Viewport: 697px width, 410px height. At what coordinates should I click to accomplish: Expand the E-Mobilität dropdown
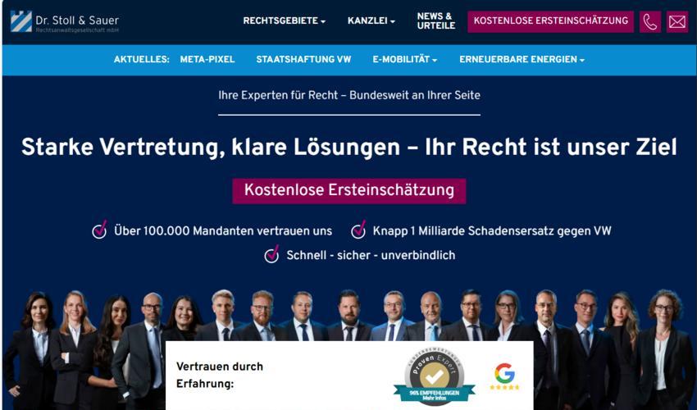tap(404, 59)
